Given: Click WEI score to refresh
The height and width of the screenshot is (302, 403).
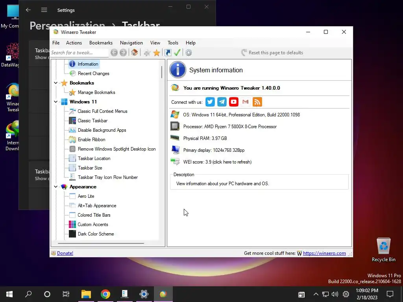Looking at the screenshot, I should (217, 162).
